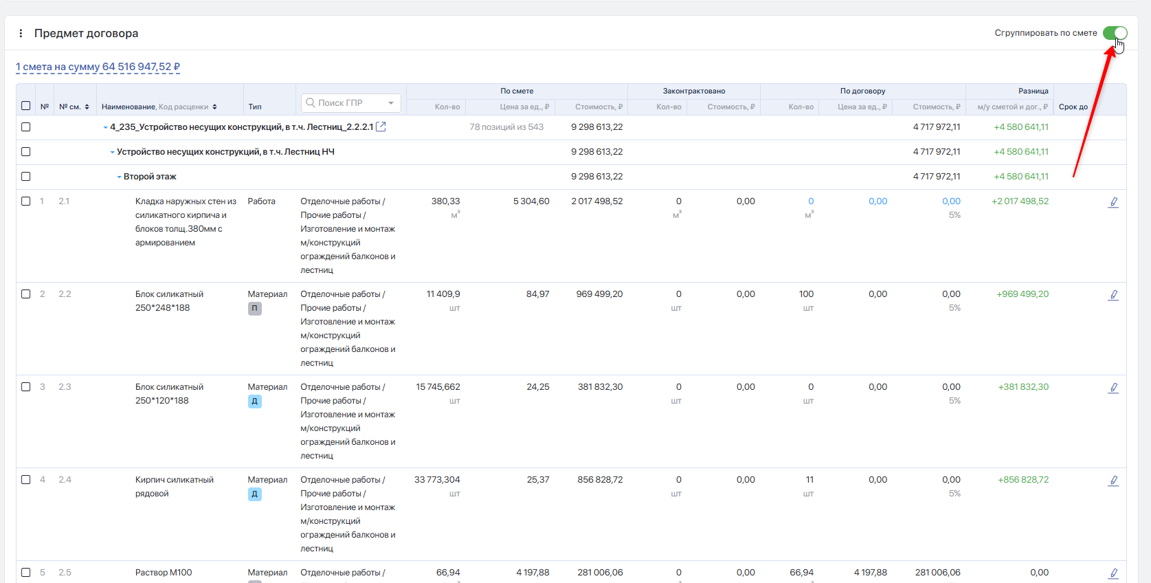Screen dimensions: 1151x583
Task: Collapse the 4_235_Устройство несущих конструкций group
Action: [x=105, y=127]
